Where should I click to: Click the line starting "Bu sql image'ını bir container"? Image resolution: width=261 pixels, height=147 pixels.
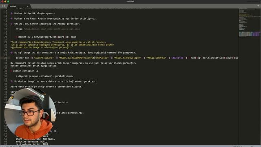point(75,53)
